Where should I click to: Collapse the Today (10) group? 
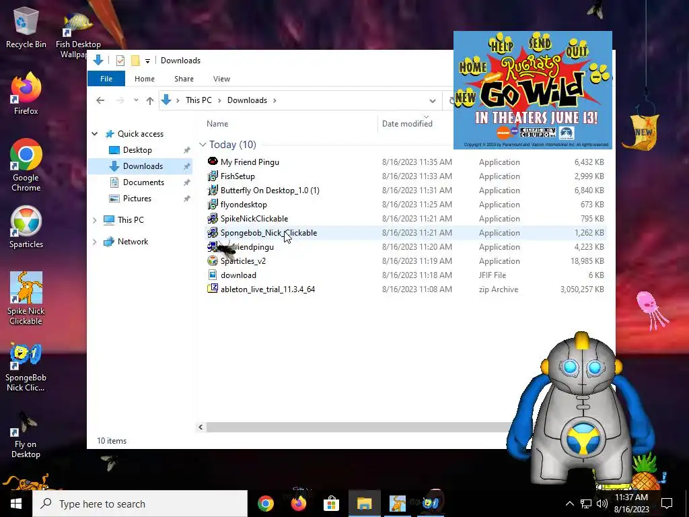(203, 144)
